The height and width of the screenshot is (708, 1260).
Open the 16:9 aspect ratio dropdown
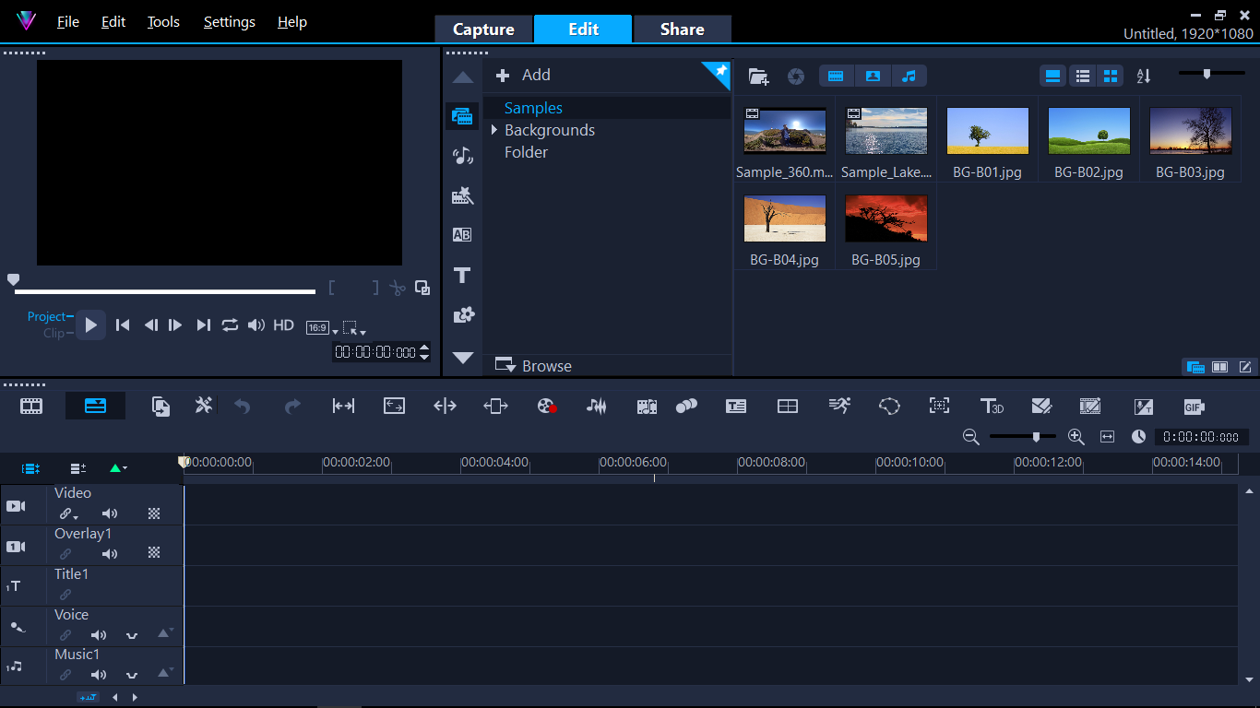click(322, 328)
